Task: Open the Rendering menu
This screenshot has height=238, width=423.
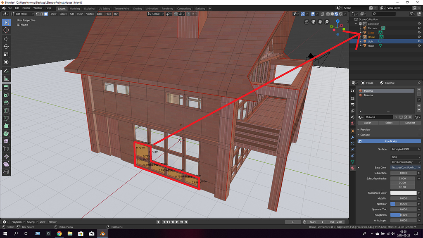Action: click(x=169, y=8)
